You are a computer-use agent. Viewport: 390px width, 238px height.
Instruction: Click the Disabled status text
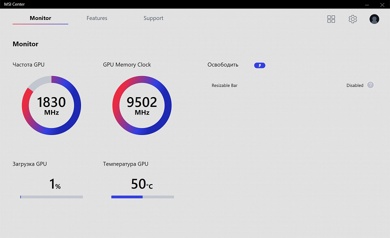pos(355,85)
